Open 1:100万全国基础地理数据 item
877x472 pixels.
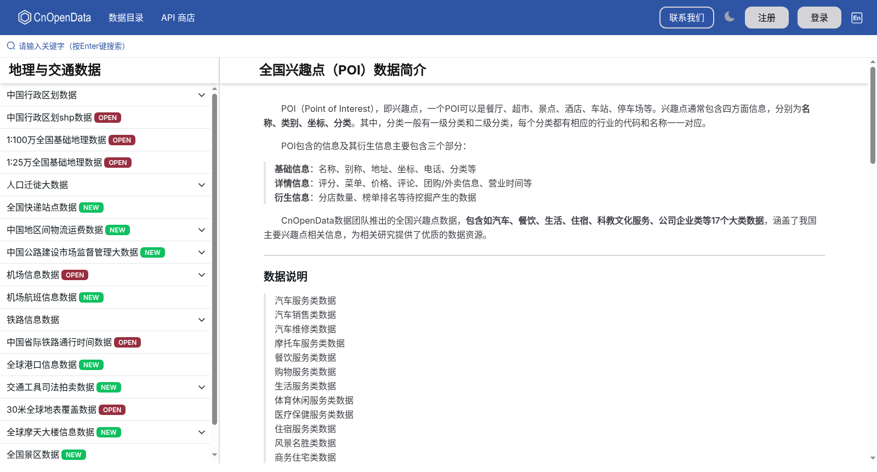105,140
